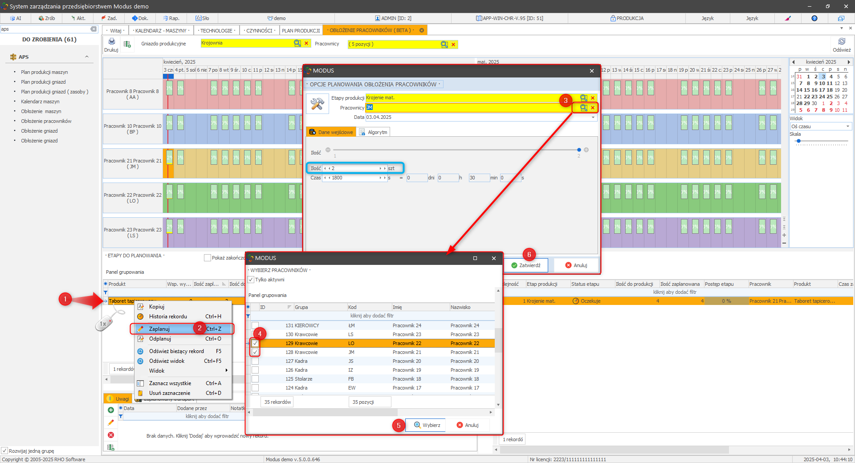855x463 pixels.
Task: Click the Drukuj printer icon
Action: pyautogui.click(x=111, y=42)
